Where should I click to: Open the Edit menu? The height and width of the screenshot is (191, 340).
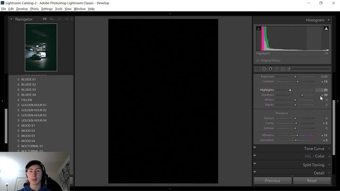tap(11, 9)
